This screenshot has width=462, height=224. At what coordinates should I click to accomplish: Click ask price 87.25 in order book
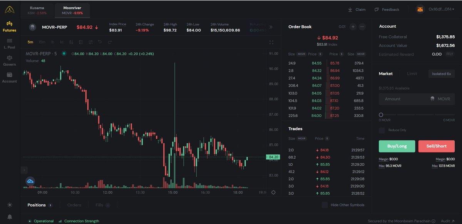(335, 116)
